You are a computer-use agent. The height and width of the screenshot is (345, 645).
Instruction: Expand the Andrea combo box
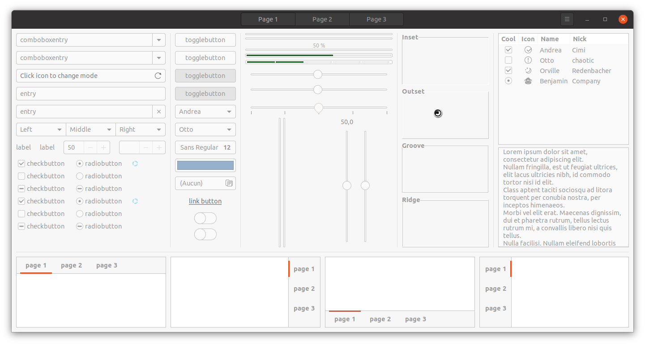pyautogui.click(x=205, y=112)
